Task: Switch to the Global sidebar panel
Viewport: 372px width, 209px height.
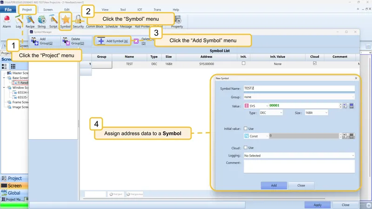Action: click(14, 193)
